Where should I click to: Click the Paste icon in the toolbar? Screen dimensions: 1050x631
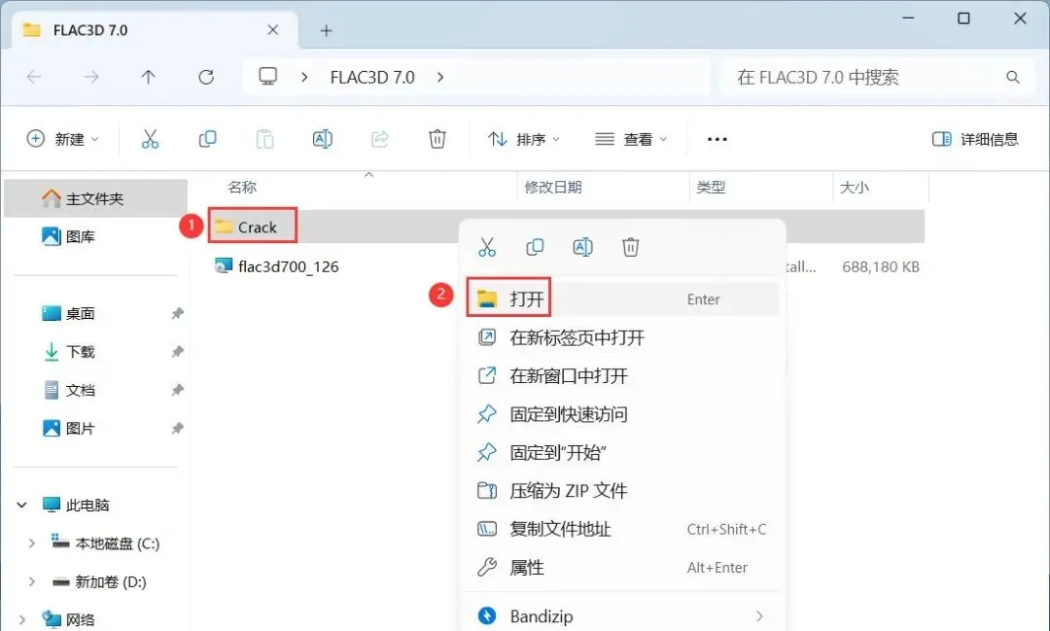(x=265, y=139)
